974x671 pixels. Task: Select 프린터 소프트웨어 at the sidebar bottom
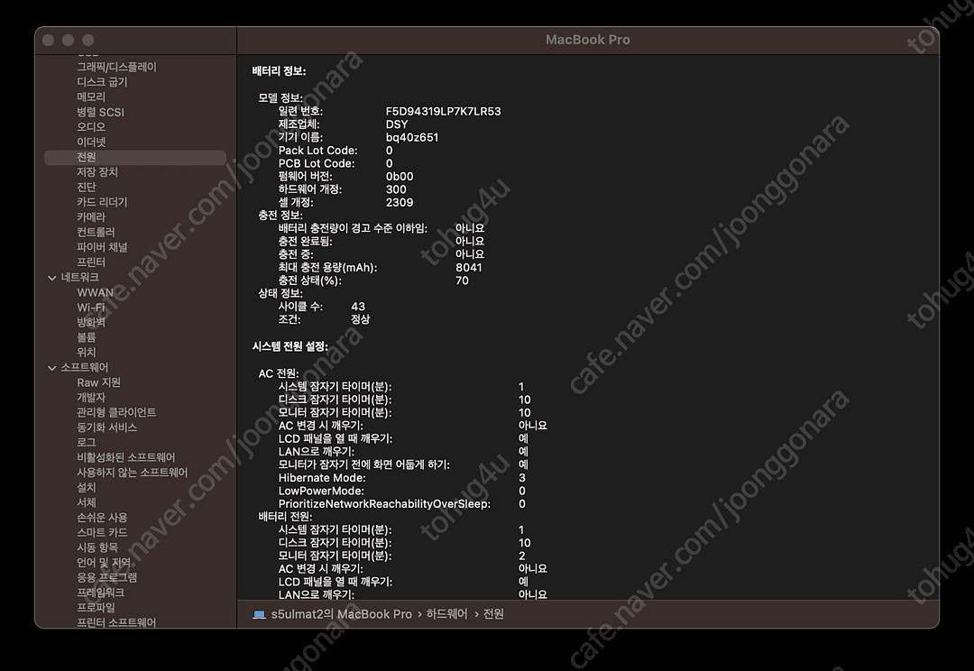click(116, 622)
